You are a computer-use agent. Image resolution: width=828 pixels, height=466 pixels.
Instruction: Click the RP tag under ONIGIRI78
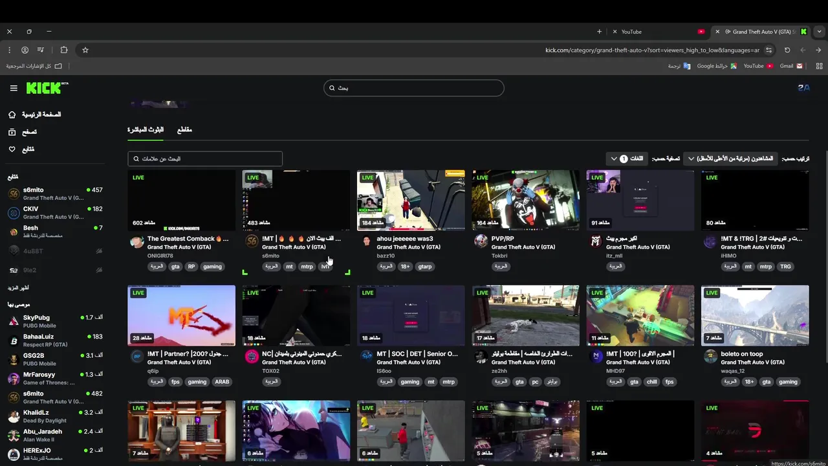coord(191,267)
